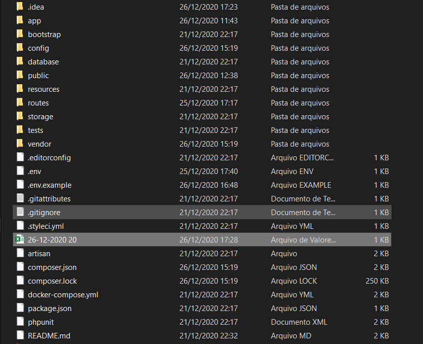The height and width of the screenshot is (344, 423).
Task: Select the package.json file name
Action: (50, 308)
